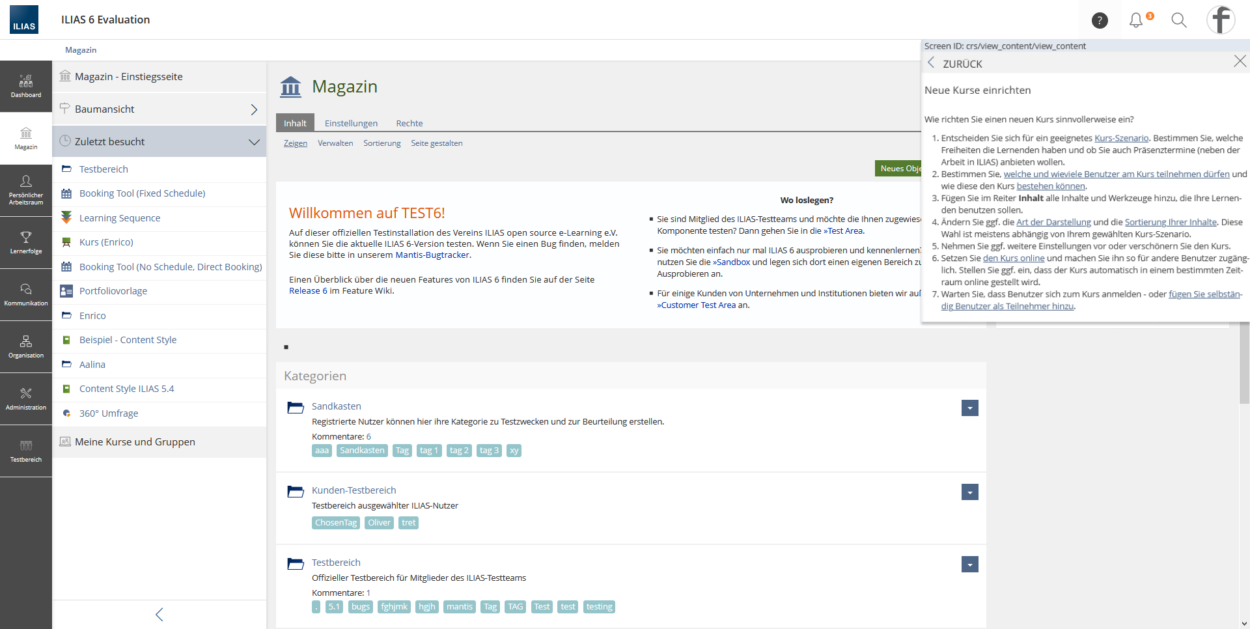The height and width of the screenshot is (629, 1250).
Task: Click the search magnifier icon
Action: pos(1179,21)
